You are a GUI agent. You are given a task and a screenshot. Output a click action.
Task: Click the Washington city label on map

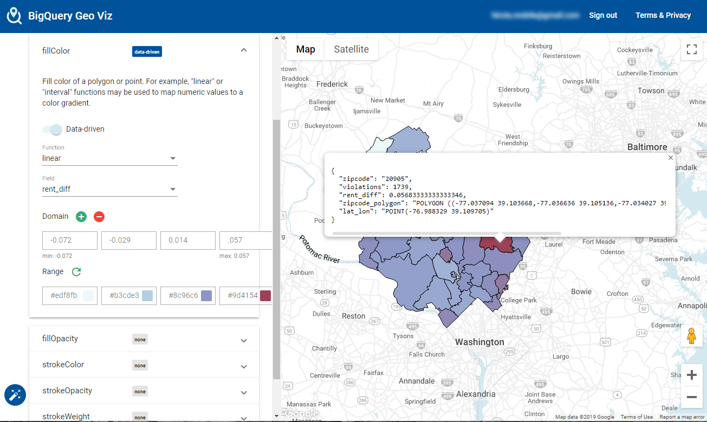click(479, 342)
